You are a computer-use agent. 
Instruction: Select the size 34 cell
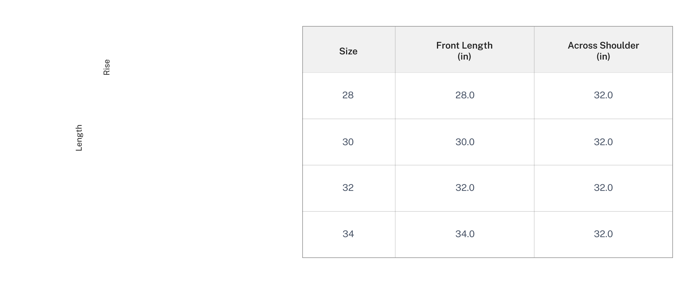(x=348, y=234)
